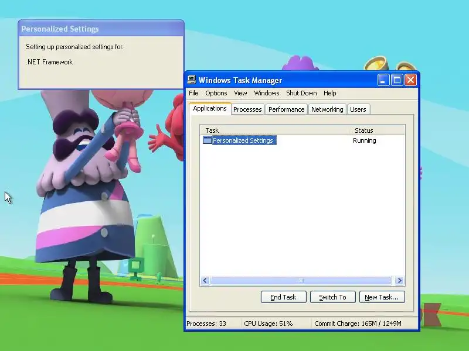The image size is (469, 351).
Task: Minimize the Windows Task Manager window
Action: (383, 80)
